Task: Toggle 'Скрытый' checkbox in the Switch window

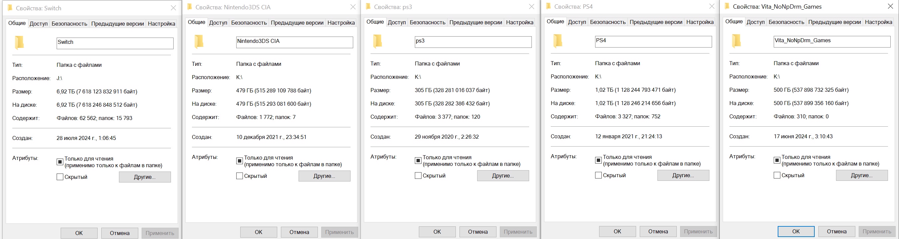Action: [x=60, y=177]
